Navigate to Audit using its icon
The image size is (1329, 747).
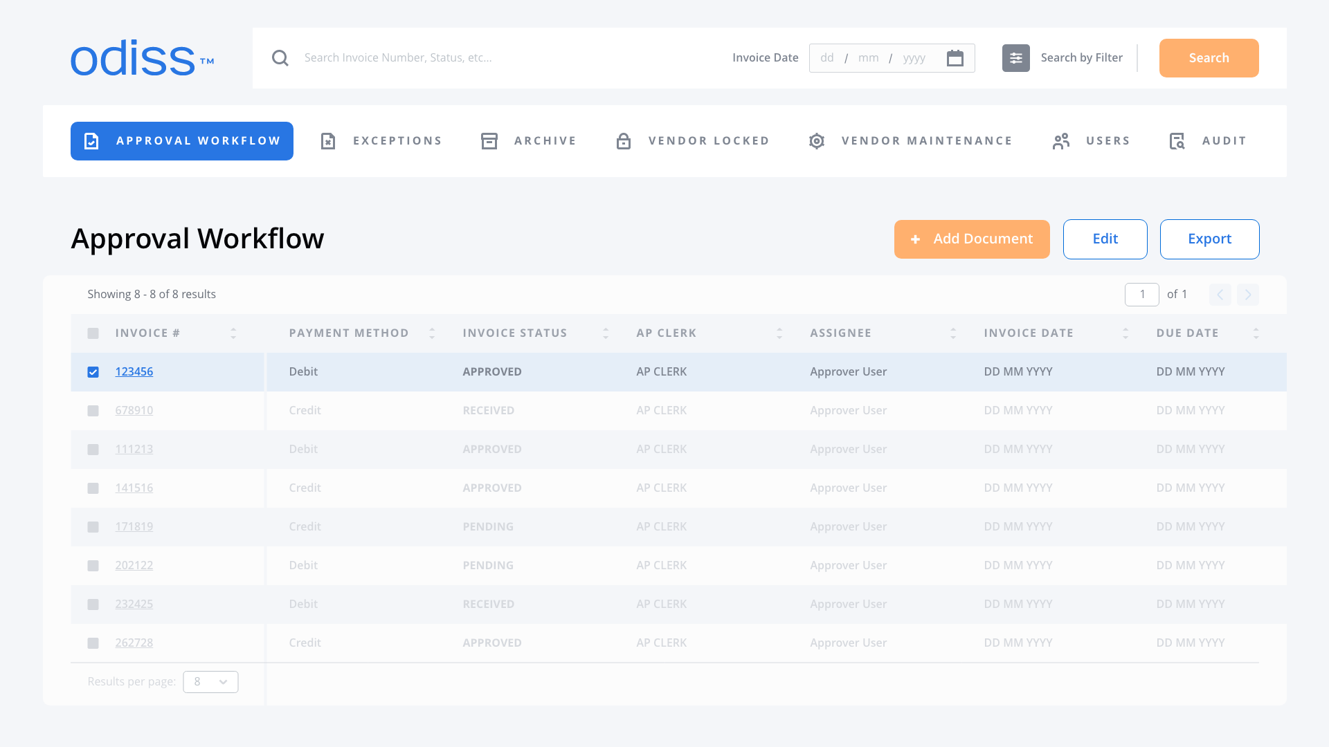[1177, 140]
